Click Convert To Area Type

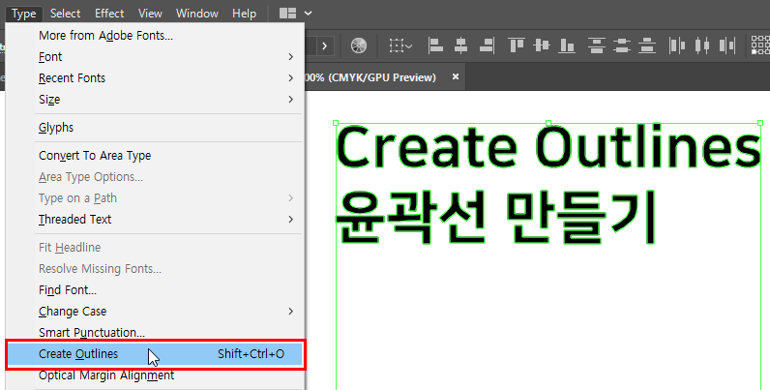point(95,156)
